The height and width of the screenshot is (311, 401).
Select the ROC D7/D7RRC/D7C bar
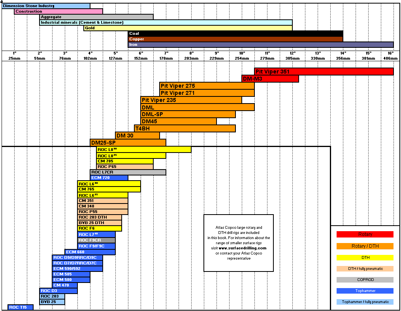77,263
